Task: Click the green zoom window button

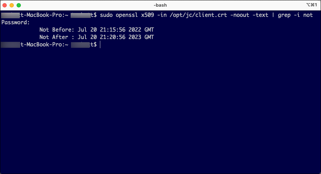Action: [x=19, y=5]
